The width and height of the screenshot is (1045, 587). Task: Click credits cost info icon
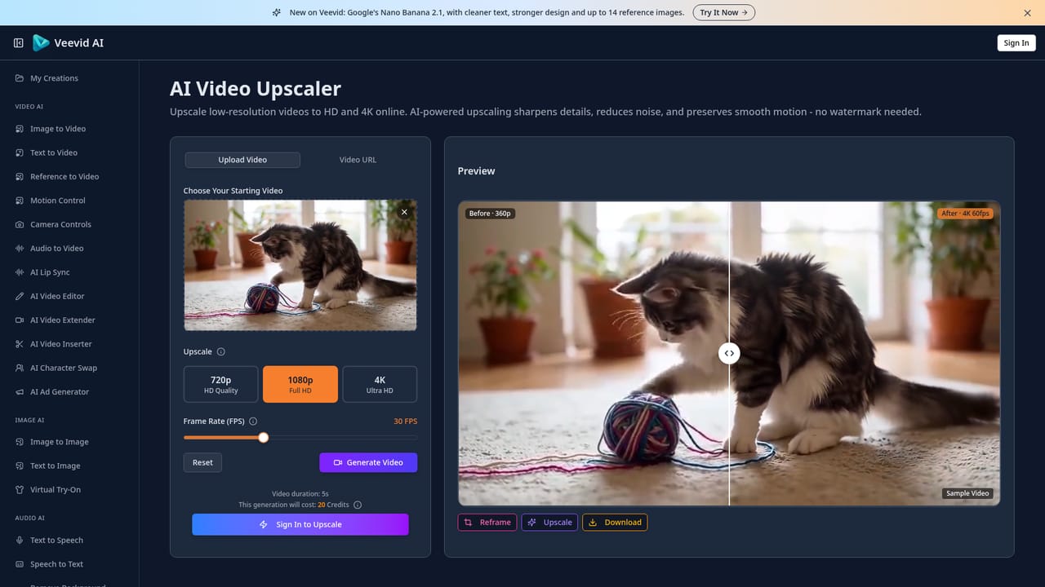pos(358,505)
